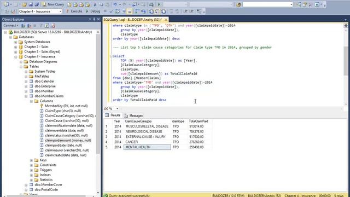Click the Decrease Indent icon

pyautogui.click(x=185, y=11)
